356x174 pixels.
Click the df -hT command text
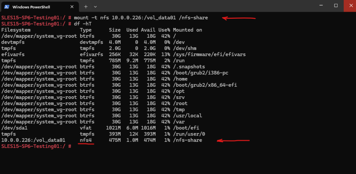(x=83, y=24)
